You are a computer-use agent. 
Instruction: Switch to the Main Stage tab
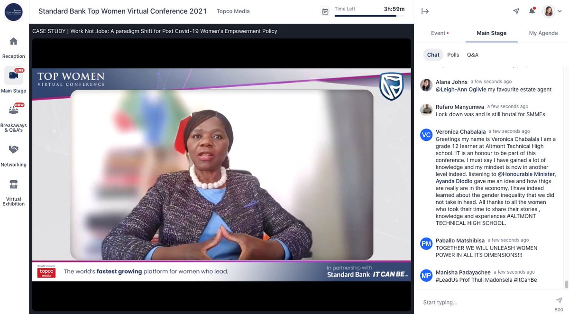pos(491,33)
